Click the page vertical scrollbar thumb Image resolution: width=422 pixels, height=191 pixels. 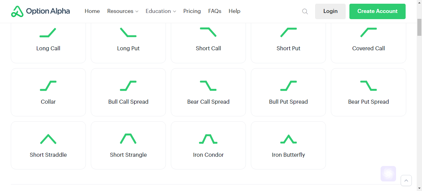(x=419, y=27)
